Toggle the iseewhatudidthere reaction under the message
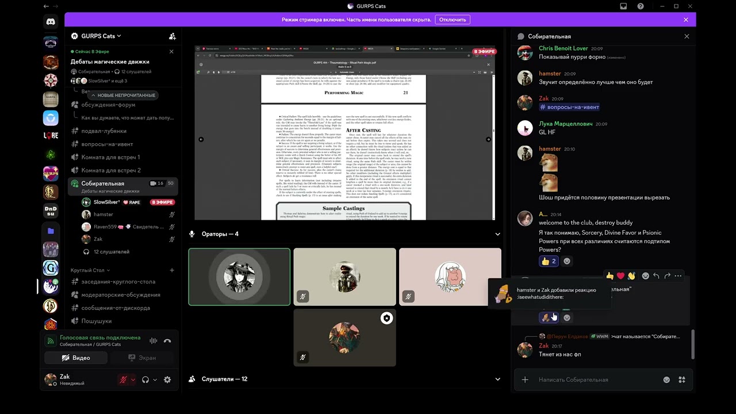 [549, 317]
